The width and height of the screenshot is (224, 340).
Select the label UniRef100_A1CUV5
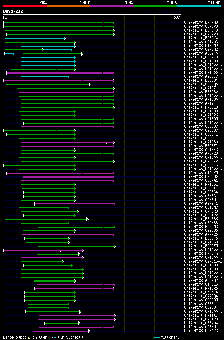click(x=201, y=173)
